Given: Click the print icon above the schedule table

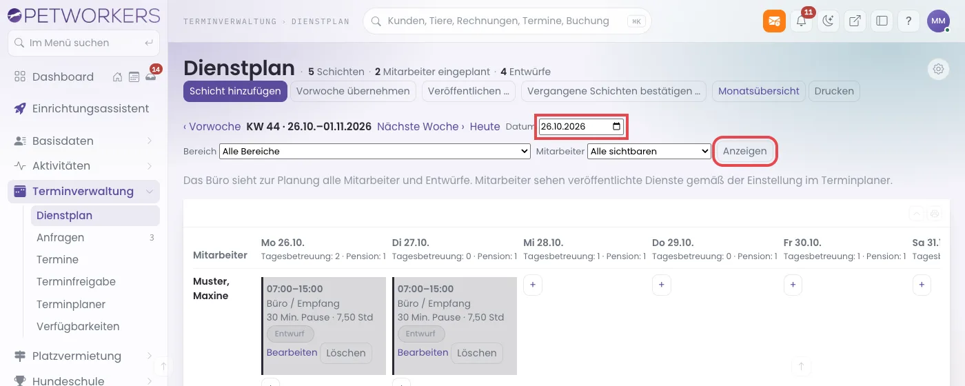Looking at the screenshot, I should (x=935, y=214).
